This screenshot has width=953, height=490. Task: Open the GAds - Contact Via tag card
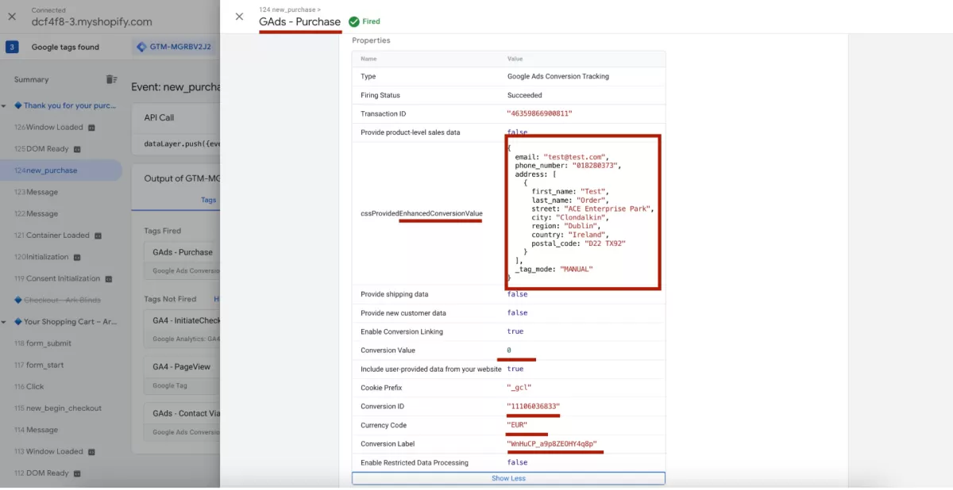coord(182,423)
